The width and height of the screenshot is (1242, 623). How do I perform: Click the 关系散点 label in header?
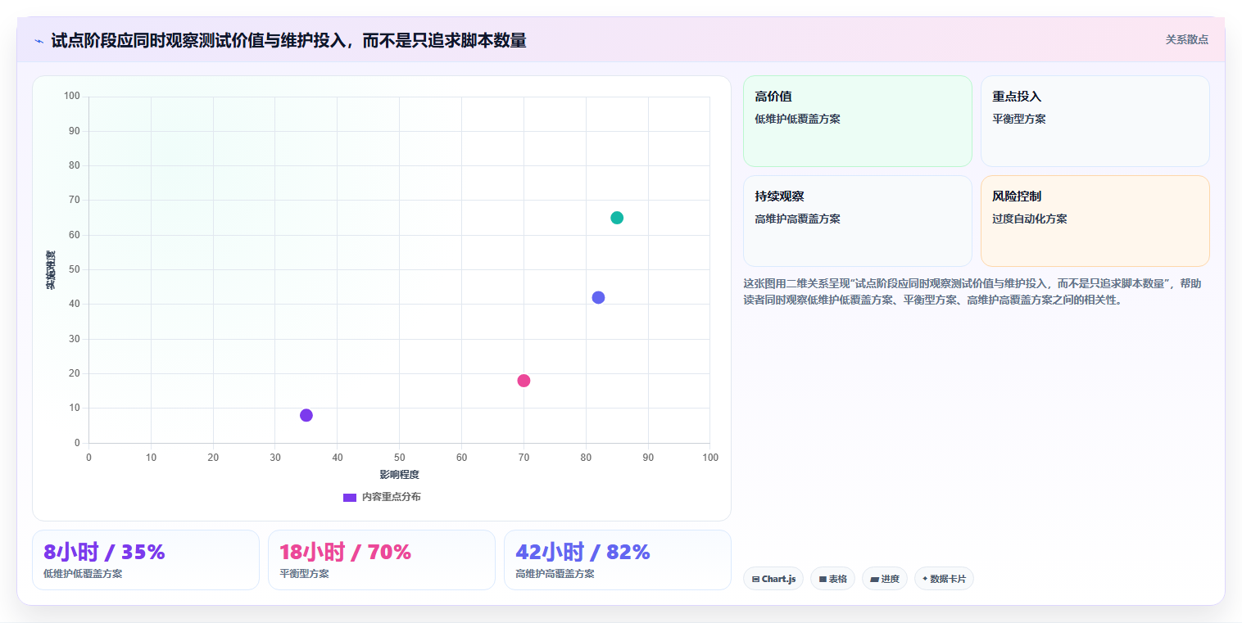tap(1186, 39)
